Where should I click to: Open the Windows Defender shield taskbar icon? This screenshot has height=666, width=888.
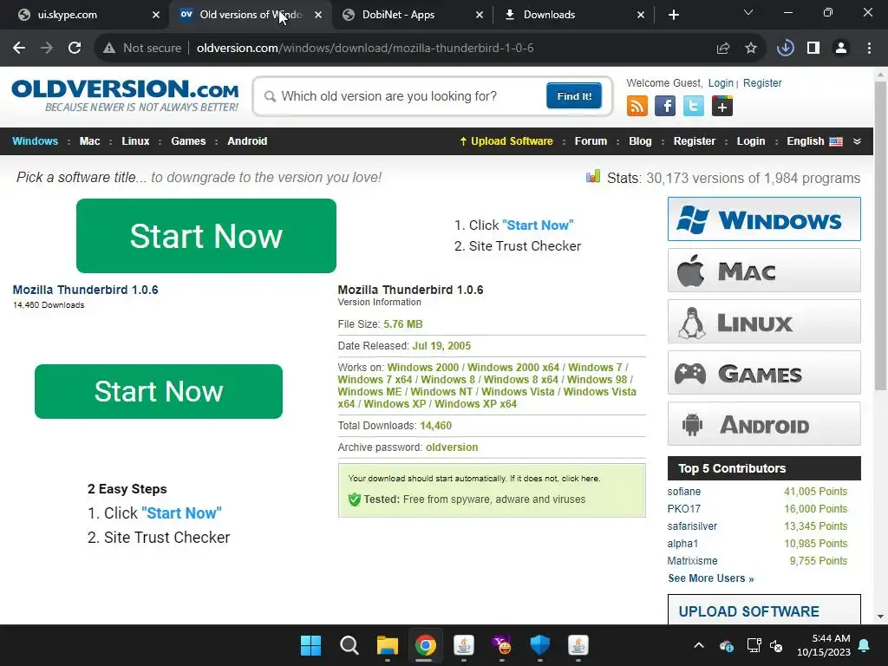coord(539,645)
